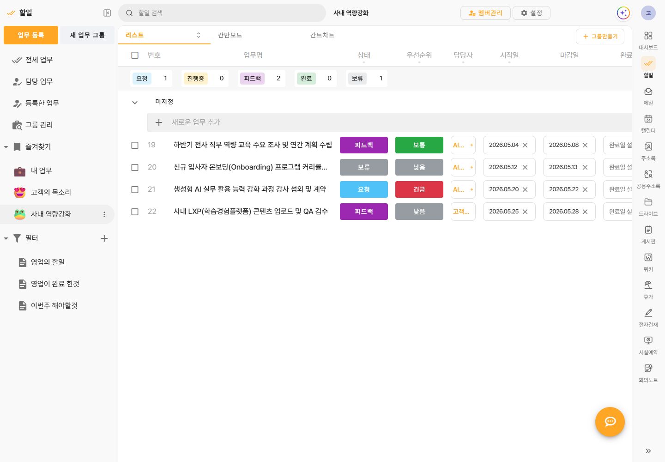Viewport: 665px width, 462px height.
Task: Open the 리스트 view dropdown
Action: coord(199,35)
